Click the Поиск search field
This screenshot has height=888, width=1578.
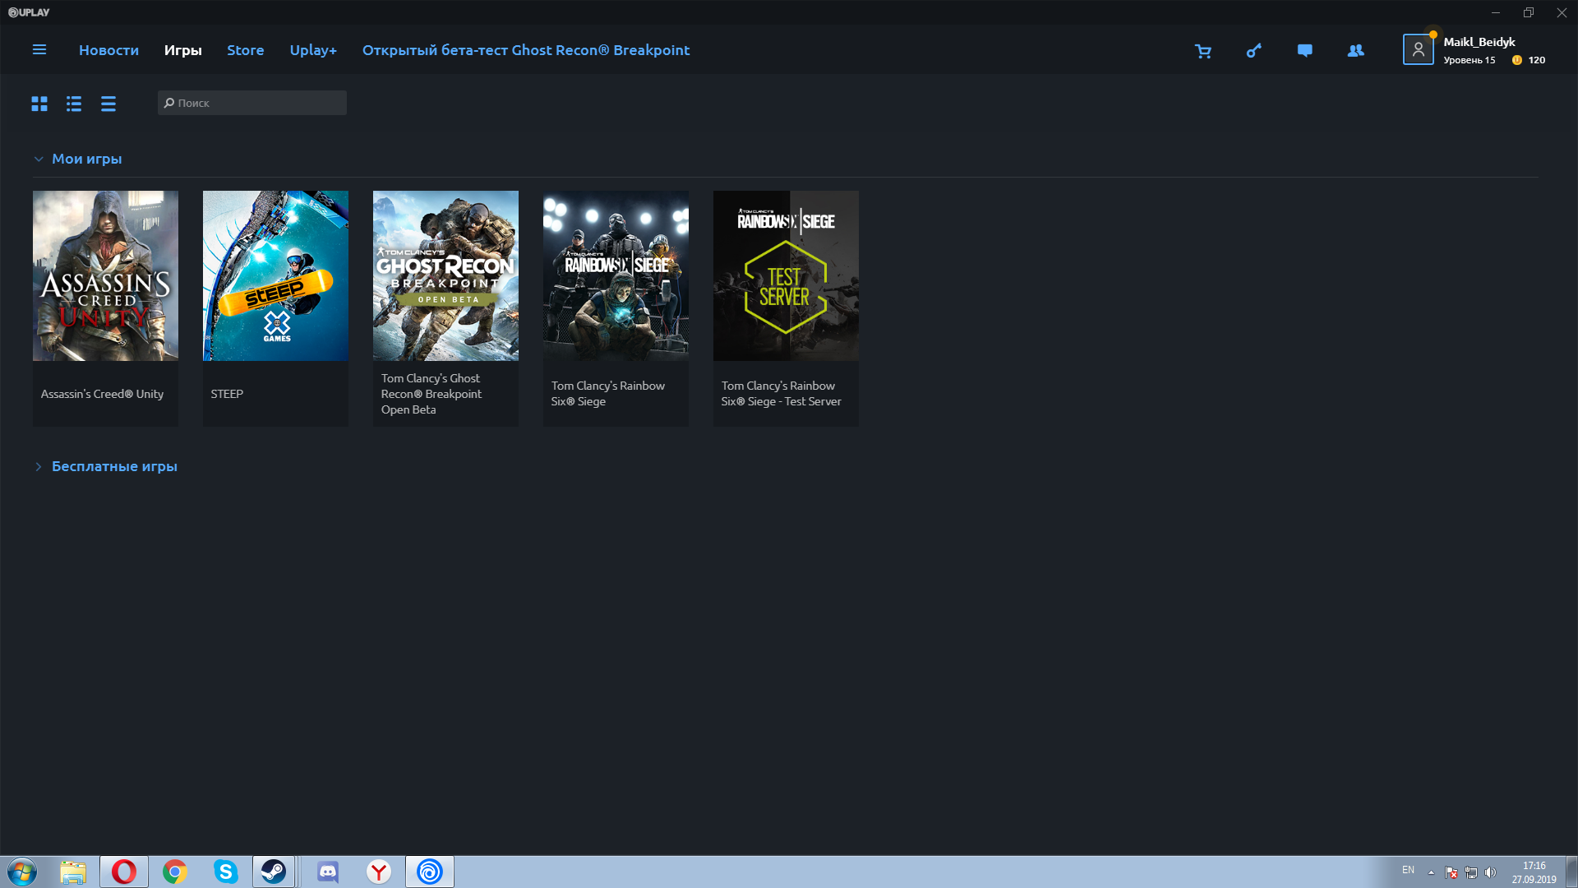[x=252, y=103]
